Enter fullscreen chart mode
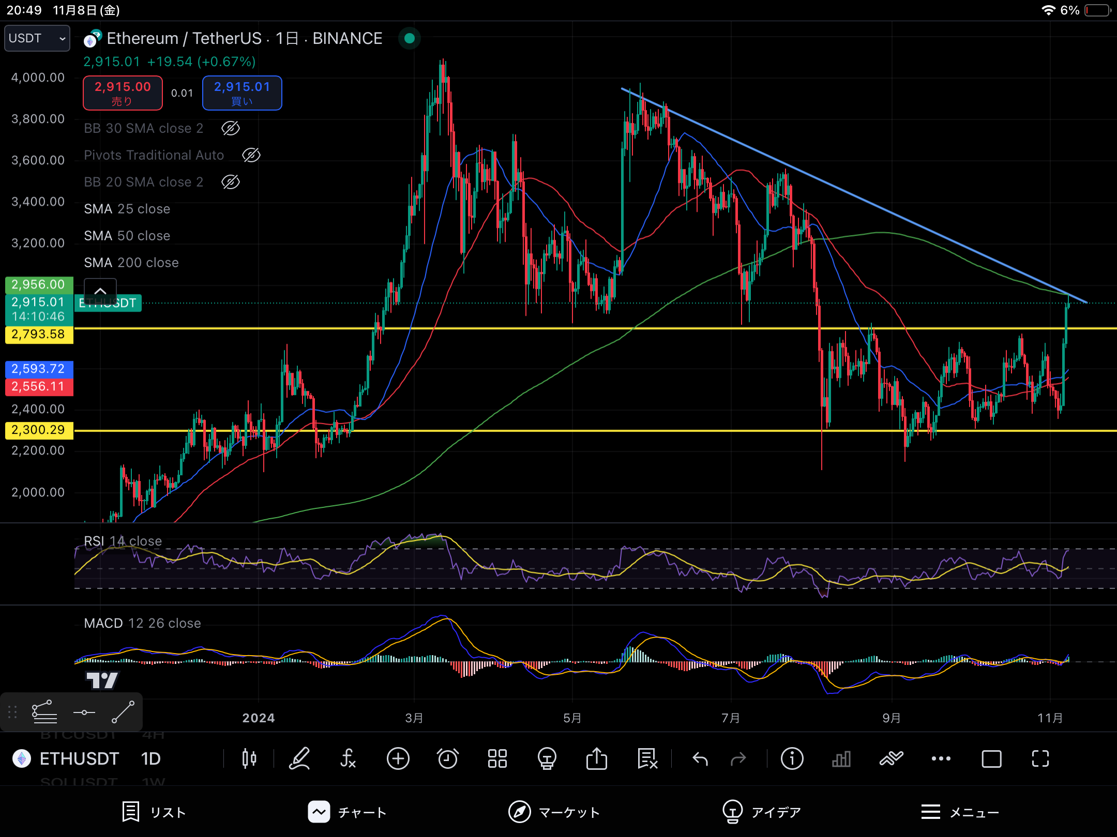1117x837 pixels. [x=1040, y=758]
